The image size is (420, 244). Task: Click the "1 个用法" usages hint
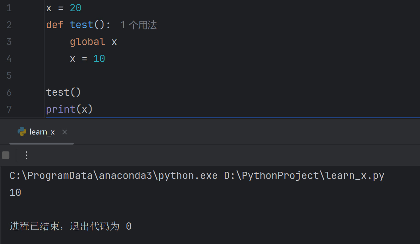139,25
